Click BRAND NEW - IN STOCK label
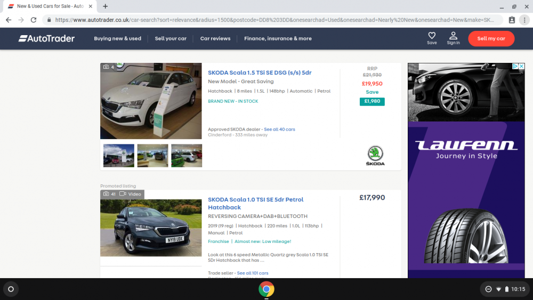 (x=233, y=101)
